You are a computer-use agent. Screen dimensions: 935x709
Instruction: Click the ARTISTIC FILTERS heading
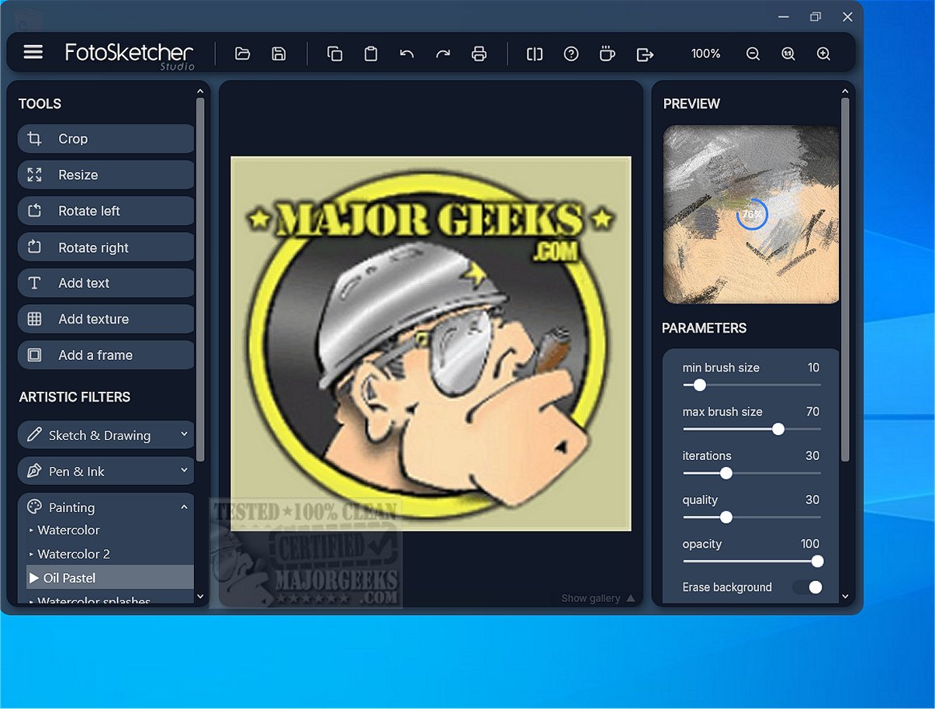coord(74,397)
